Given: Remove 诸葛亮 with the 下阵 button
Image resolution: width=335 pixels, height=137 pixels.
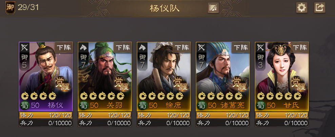Looking at the screenshot, I should (240, 47).
